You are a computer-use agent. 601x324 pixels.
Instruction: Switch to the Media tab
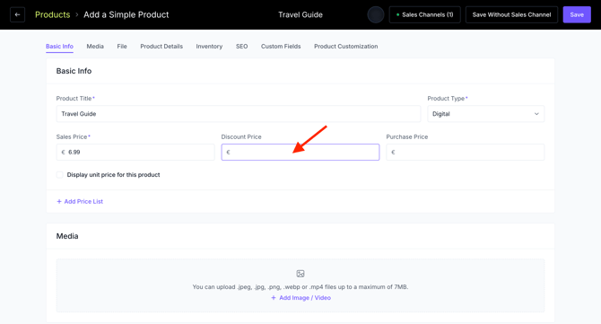click(x=95, y=47)
